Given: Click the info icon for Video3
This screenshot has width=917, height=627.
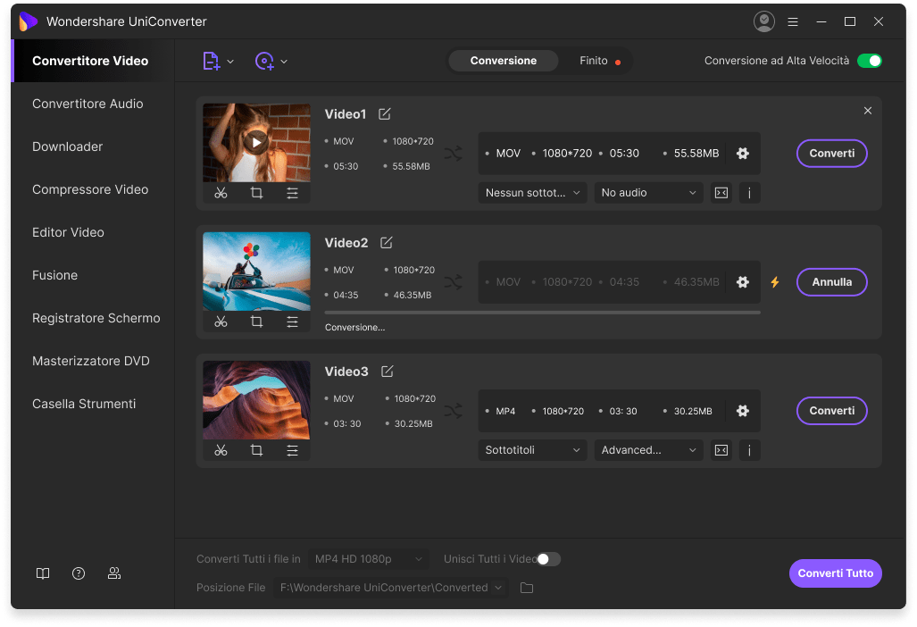Looking at the screenshot, I should pyautogui.click(x=750, y=450).
